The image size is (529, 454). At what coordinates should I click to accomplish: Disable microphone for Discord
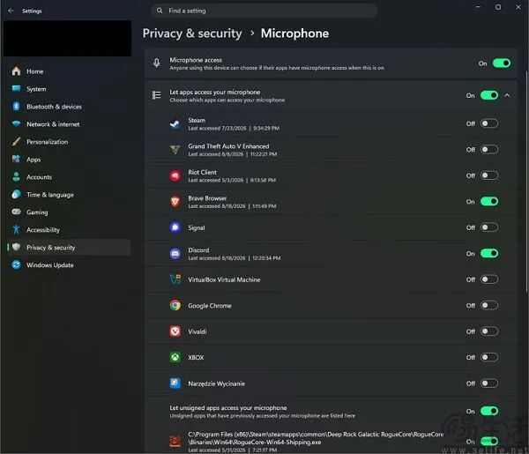click(489, 253)
